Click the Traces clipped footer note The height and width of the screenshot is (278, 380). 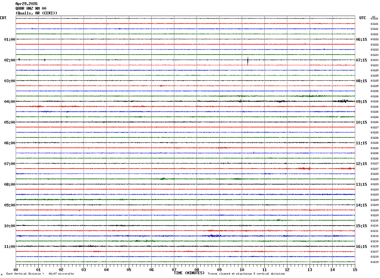[x=246, y=274]
